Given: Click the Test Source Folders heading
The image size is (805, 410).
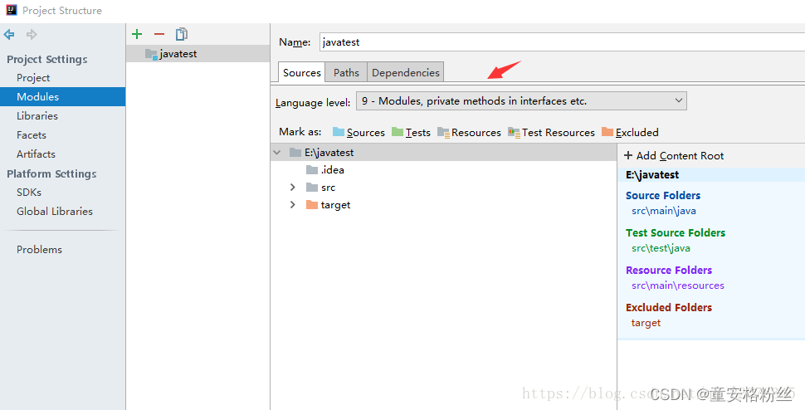Looking at the screenshot, I should coord(675,233).
